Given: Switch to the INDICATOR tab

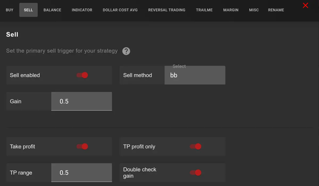Looking at the screenshot, I should (82, 10).
